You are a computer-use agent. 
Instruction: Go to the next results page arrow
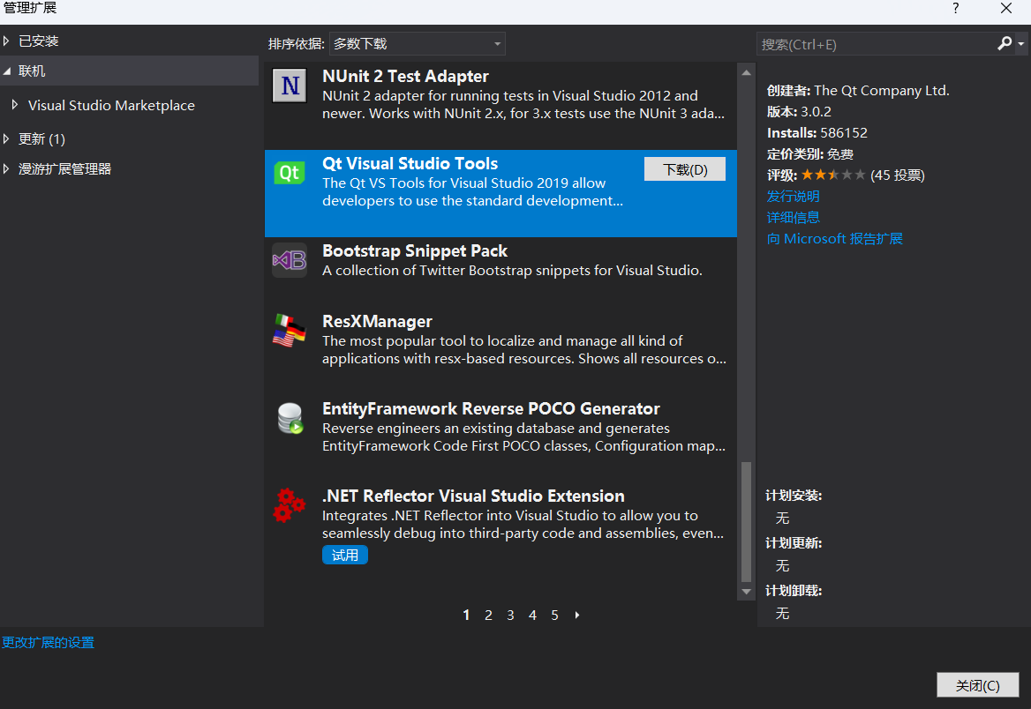(577, 615)
